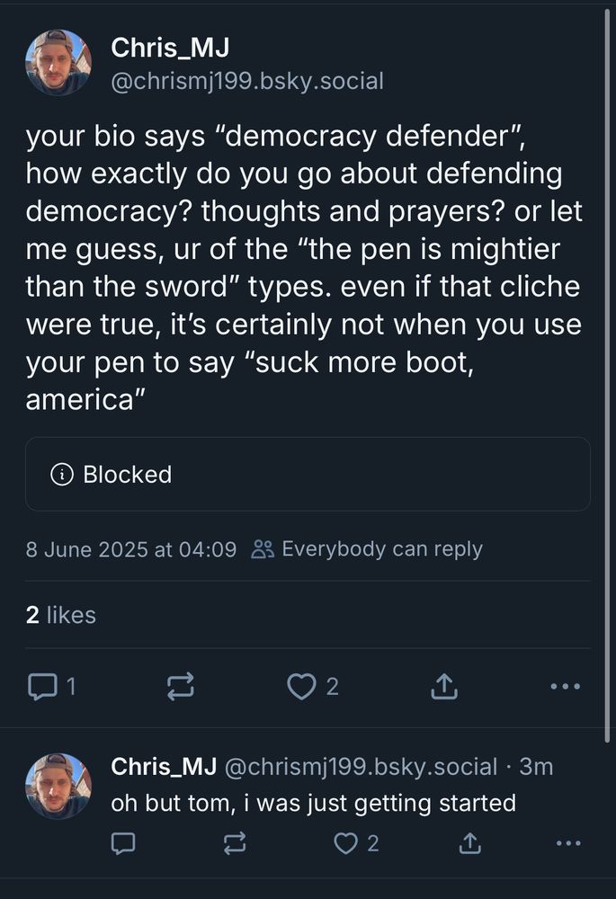
Task: Reply to the 'just getting started' comment
Action: [x=123, y=842]
